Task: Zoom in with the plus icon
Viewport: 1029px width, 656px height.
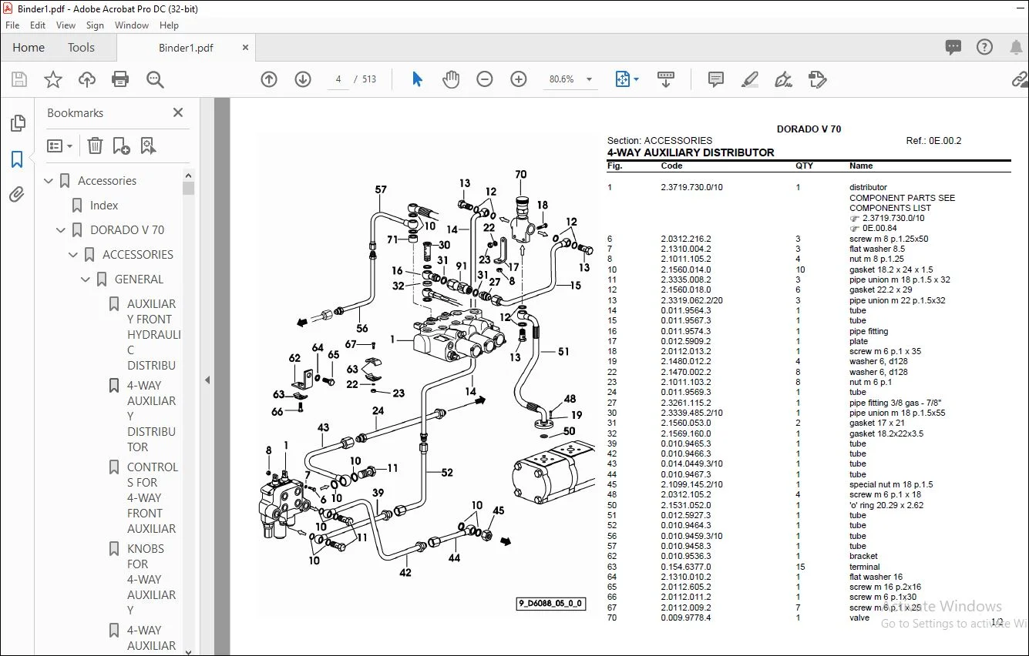Action: (519, 79)
